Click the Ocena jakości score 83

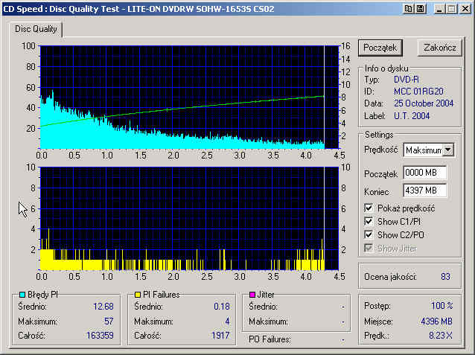(445, 277)
